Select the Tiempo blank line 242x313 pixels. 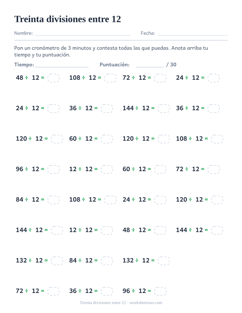pos(62,66)
